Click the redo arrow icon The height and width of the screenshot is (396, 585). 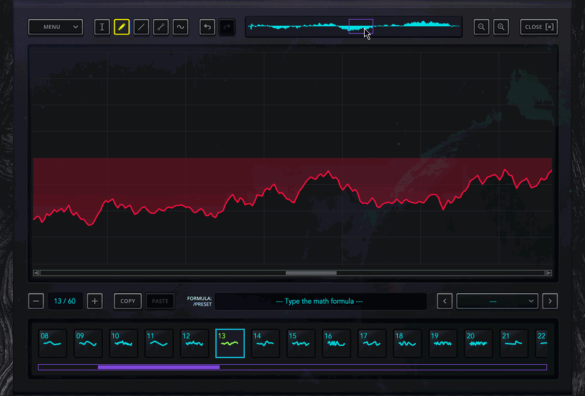click(227, 27)
